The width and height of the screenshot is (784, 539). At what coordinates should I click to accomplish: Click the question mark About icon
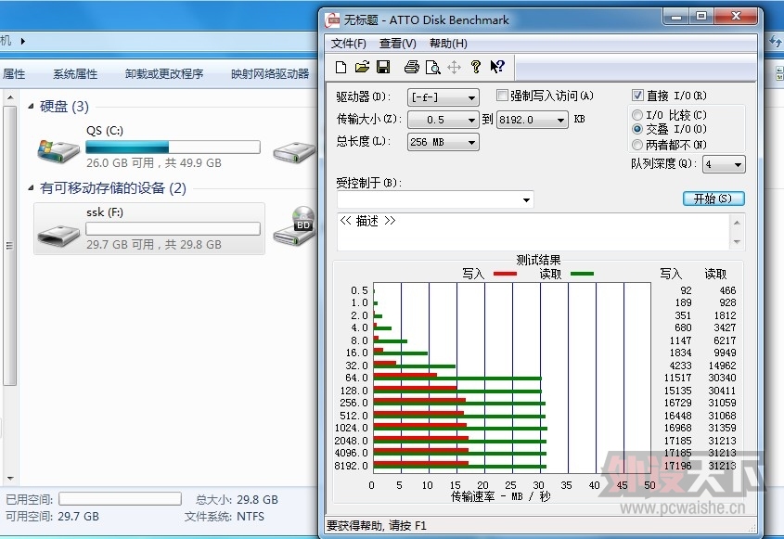tap(475, 67)
